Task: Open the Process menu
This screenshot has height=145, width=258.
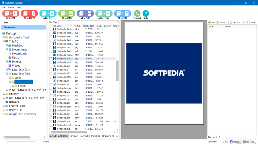Action: click(11, 7)
